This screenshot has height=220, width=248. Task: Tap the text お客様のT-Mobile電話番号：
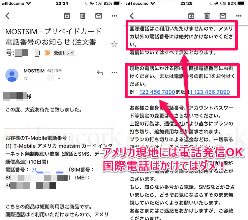click(x=38, y=138)
